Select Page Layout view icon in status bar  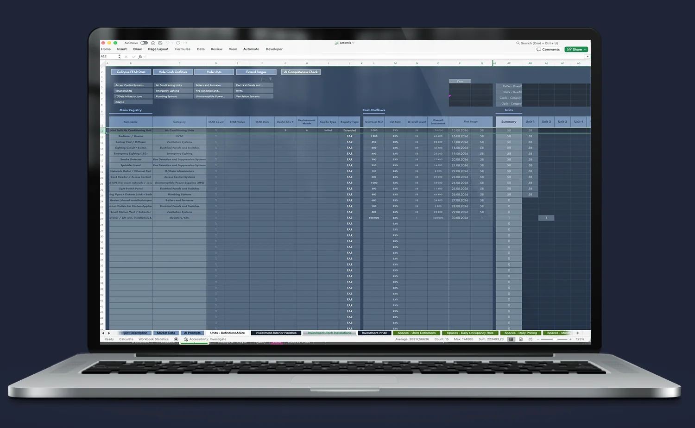click(x=521, y=340)
